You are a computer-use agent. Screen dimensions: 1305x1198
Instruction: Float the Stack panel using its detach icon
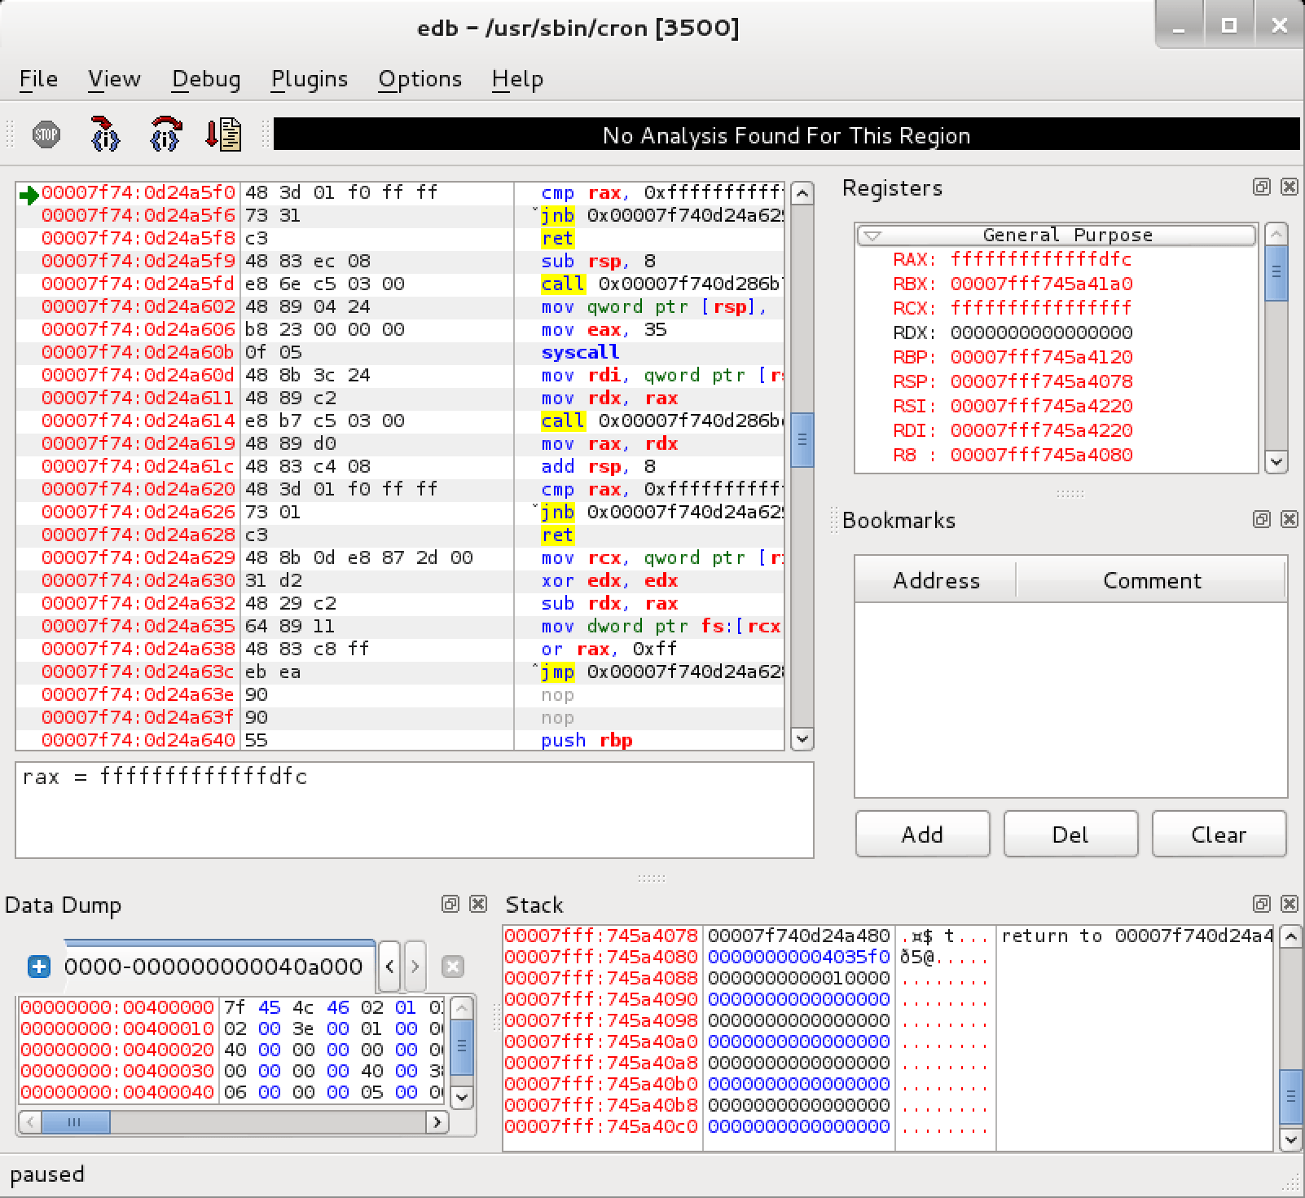tap(1262, 905)
